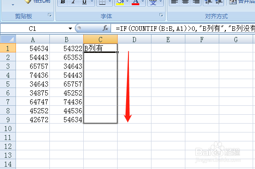
Task: Select cell A3 containing 65757
Action: pyautogui.click(x=33, y=66)
